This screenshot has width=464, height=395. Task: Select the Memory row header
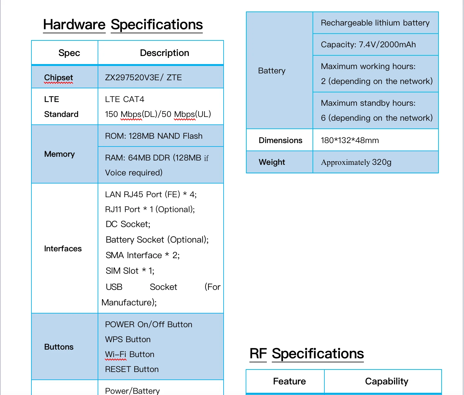tap(59, 154)
